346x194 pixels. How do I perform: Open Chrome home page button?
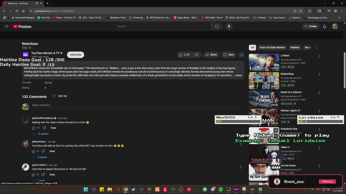coord(24,11)
